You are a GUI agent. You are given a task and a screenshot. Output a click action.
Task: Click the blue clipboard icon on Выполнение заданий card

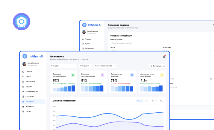tap(132, 75)
